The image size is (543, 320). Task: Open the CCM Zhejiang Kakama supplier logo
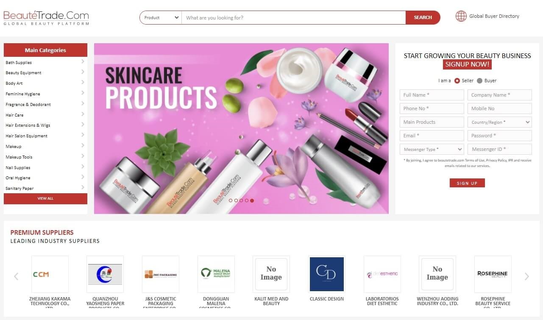[50, 274]
